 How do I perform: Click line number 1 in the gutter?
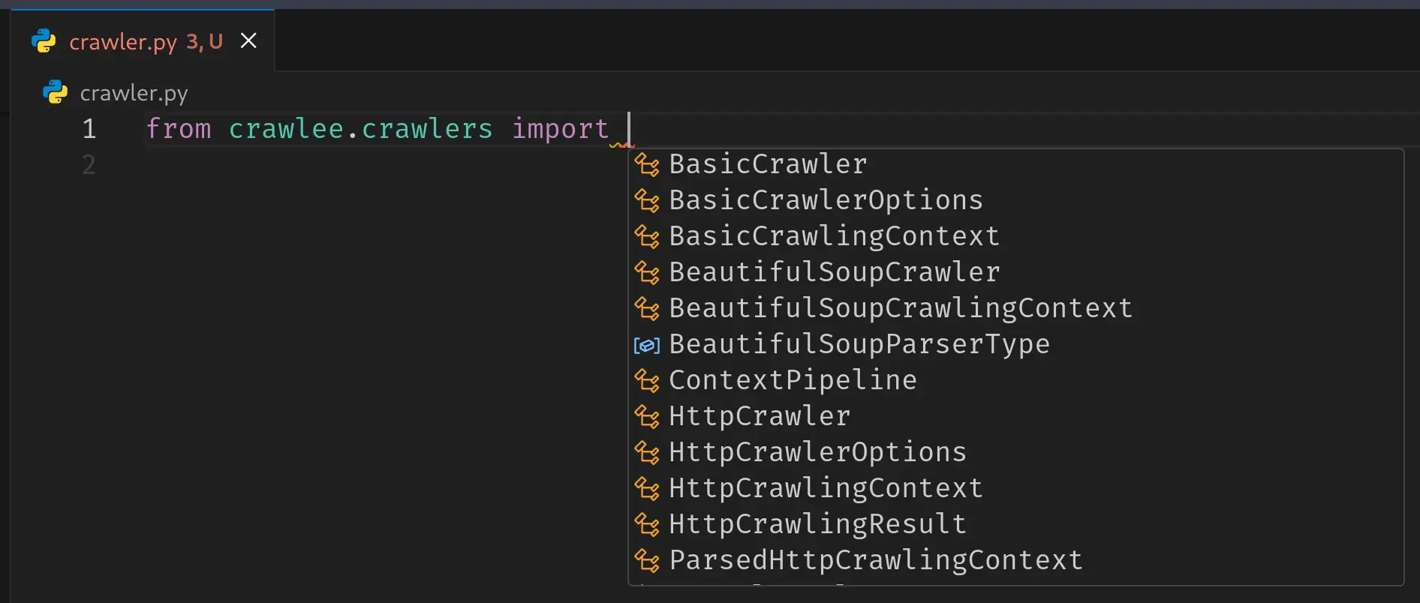point(89,129)
